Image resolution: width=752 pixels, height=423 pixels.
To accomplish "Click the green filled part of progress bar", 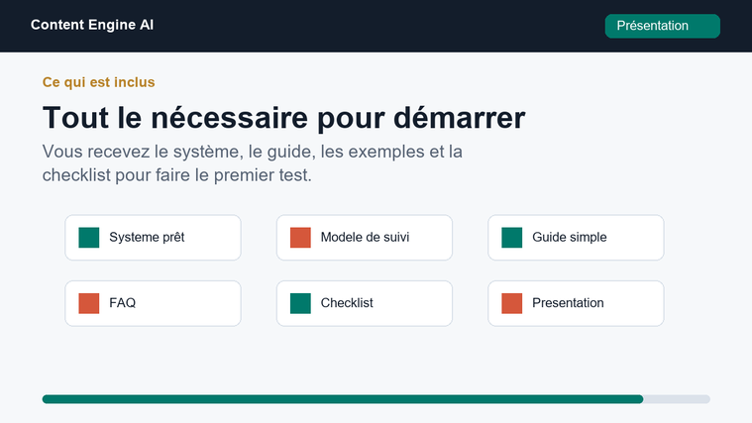I will (343, 399).
